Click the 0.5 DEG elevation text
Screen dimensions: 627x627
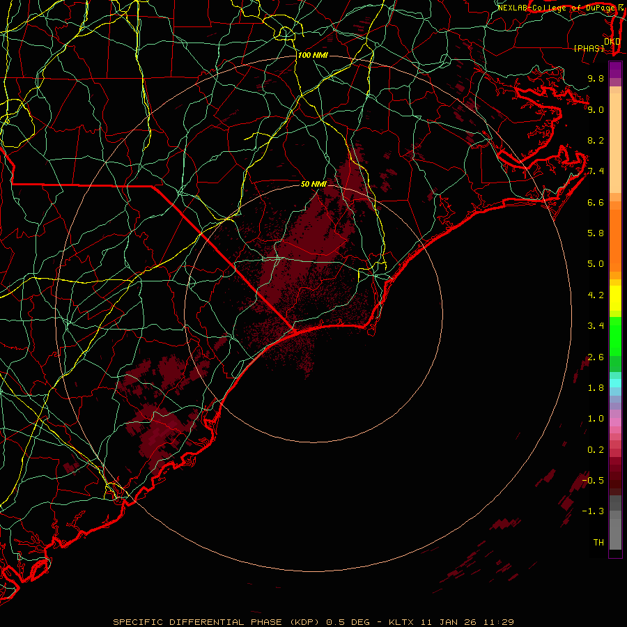pos(348,622)
